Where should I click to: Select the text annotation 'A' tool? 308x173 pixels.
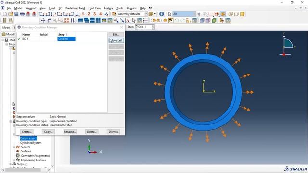pyautogui.click(x=128, y=20)
